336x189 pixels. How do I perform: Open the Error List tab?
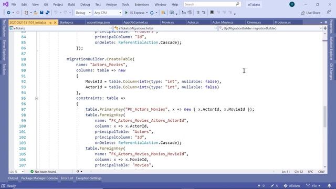[67, 178]
